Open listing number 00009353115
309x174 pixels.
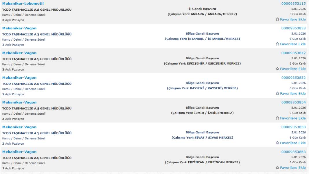(293, 4)
